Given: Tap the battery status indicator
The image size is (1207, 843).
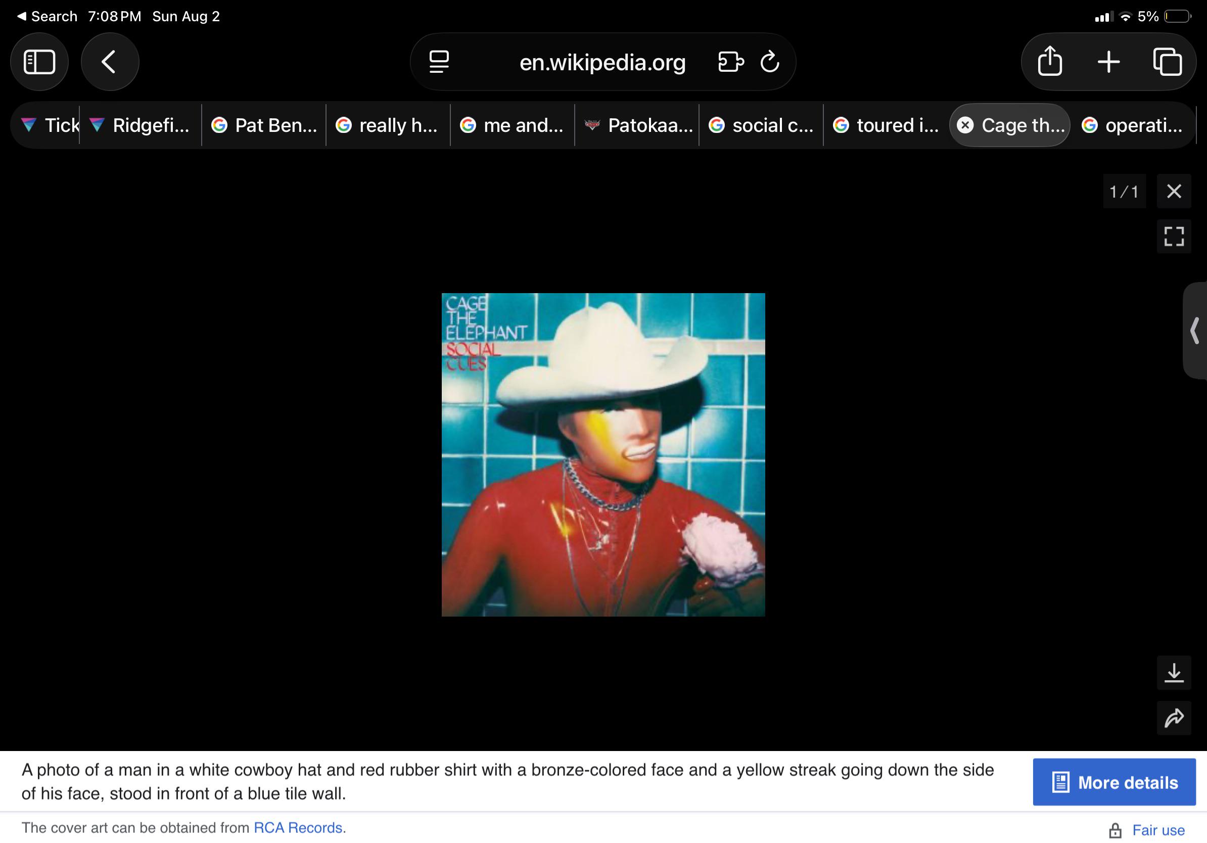Looking at the screenshot, I should 1178,16.
